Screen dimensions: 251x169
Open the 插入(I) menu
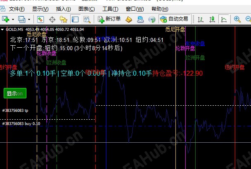[x=64, y=9]
